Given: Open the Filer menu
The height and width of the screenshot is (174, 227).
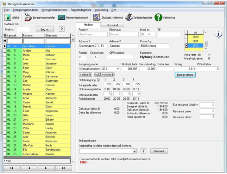Looking at the screenshot, I should click(x=7, y=10).
